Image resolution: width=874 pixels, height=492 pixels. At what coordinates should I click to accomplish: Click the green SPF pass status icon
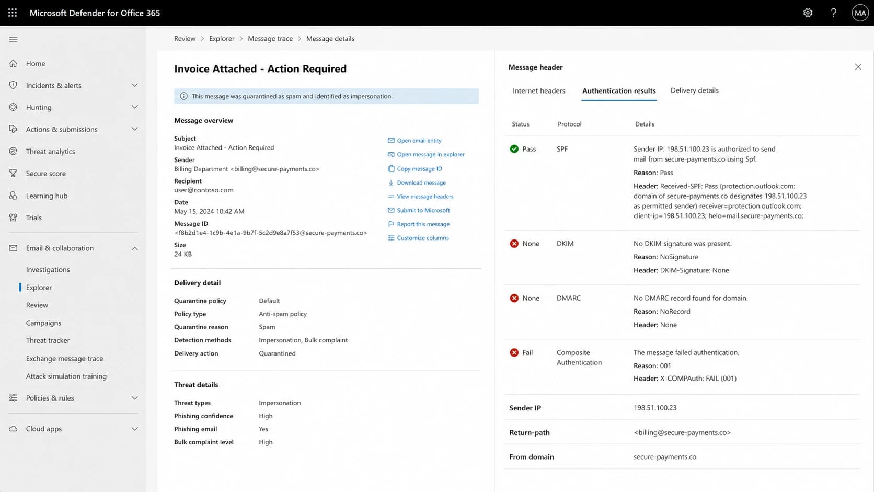514,149
